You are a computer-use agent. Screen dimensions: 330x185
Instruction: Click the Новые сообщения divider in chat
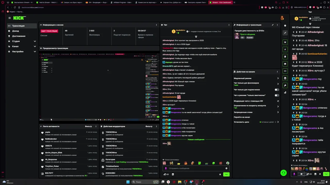click(x=196, y=140)
